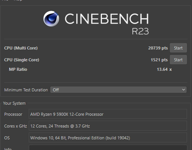Viewport: 192px width, 150px height.
Task: Click the MP Ratio label
Action: [18, 69]
